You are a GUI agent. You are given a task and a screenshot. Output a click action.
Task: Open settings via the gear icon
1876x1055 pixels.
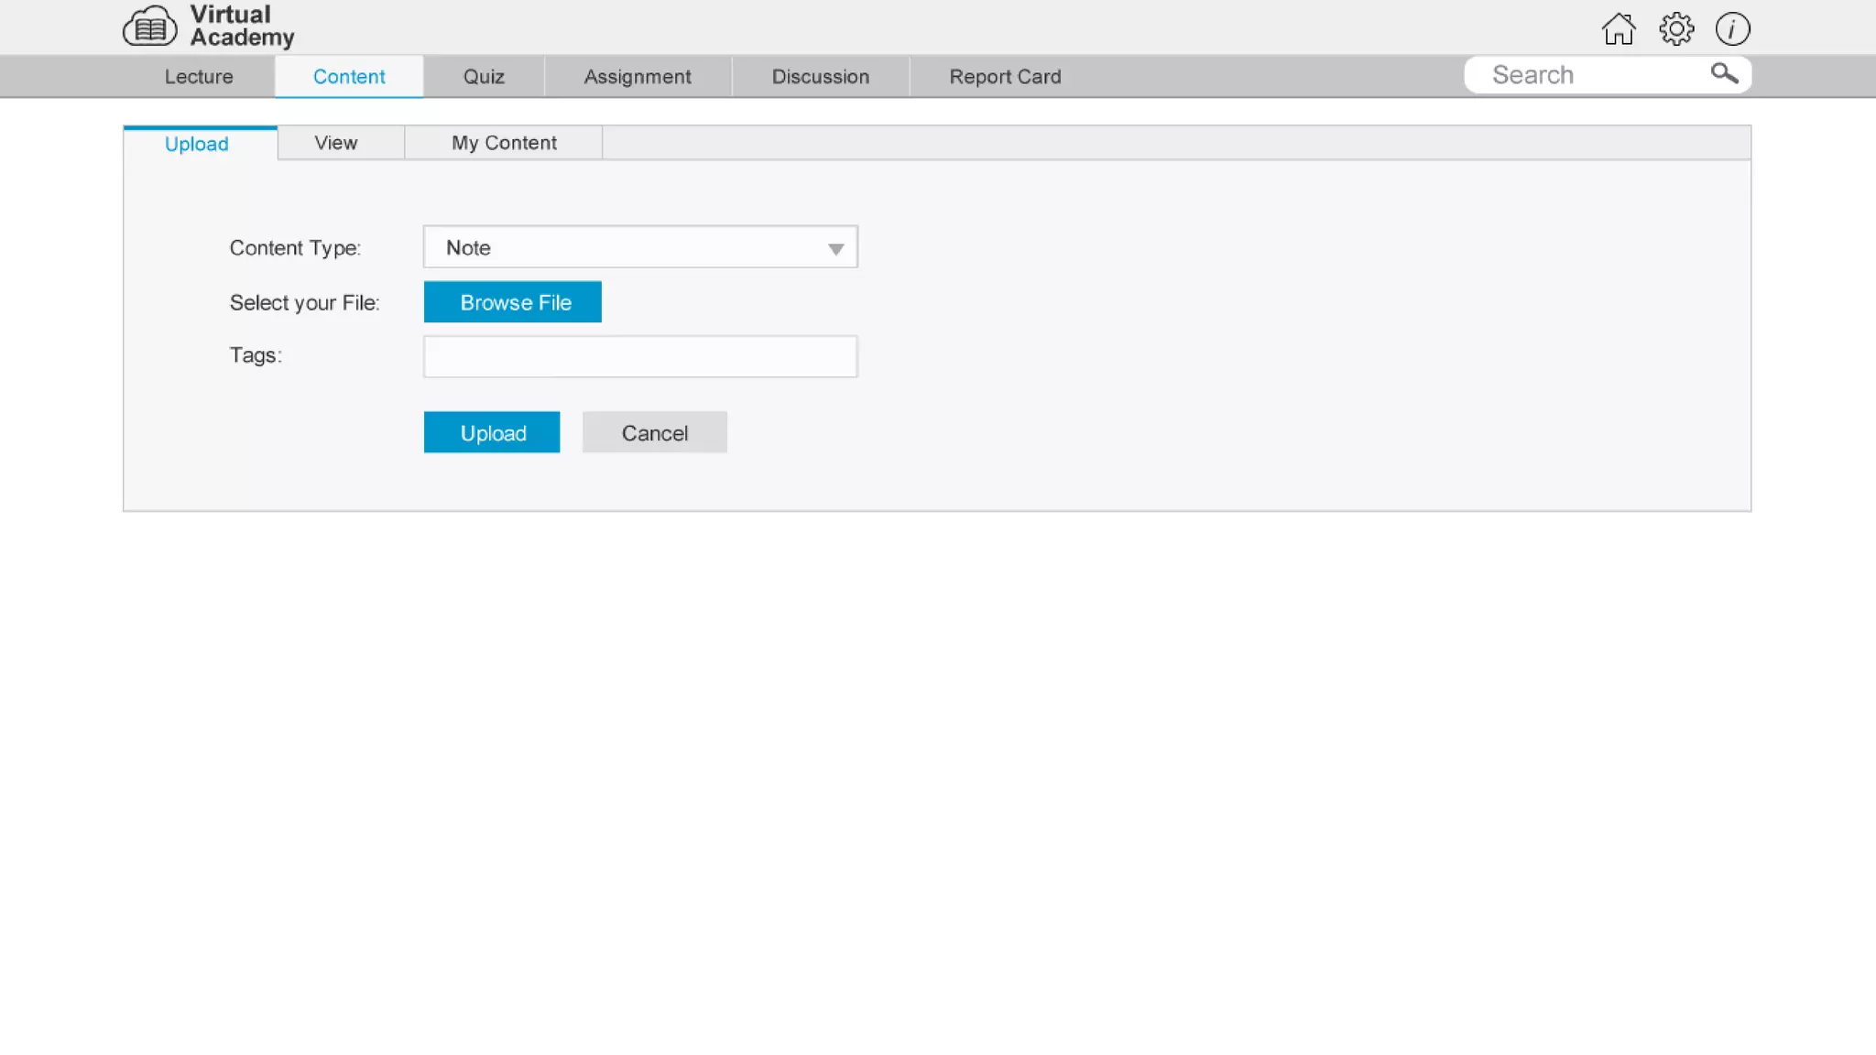coord(1676,29)
